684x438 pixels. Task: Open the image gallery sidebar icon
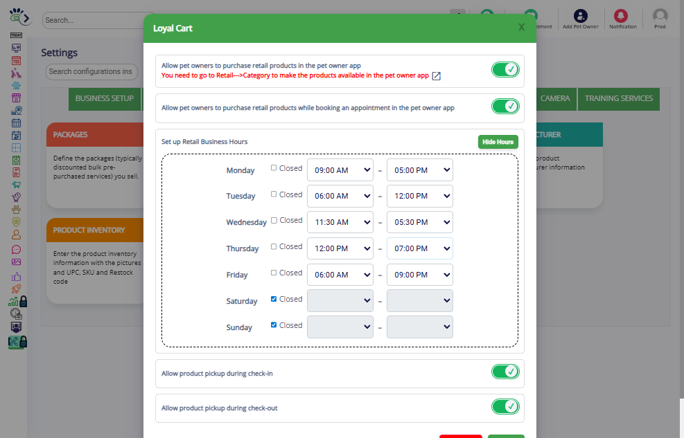tap(16, 262)
